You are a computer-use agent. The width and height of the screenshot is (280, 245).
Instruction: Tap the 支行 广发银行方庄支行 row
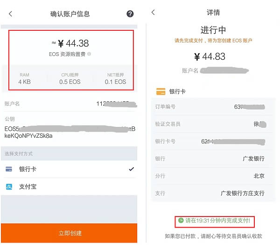coord(210,193)
